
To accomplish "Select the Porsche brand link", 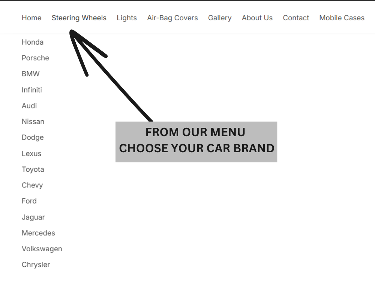I will tap(35, 58).
